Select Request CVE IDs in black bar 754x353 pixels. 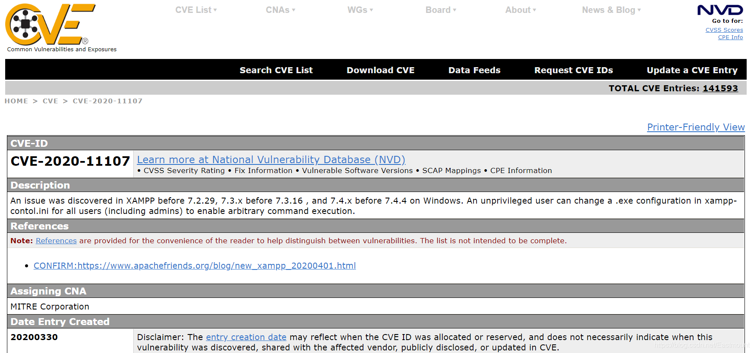(x=574, y=70)
